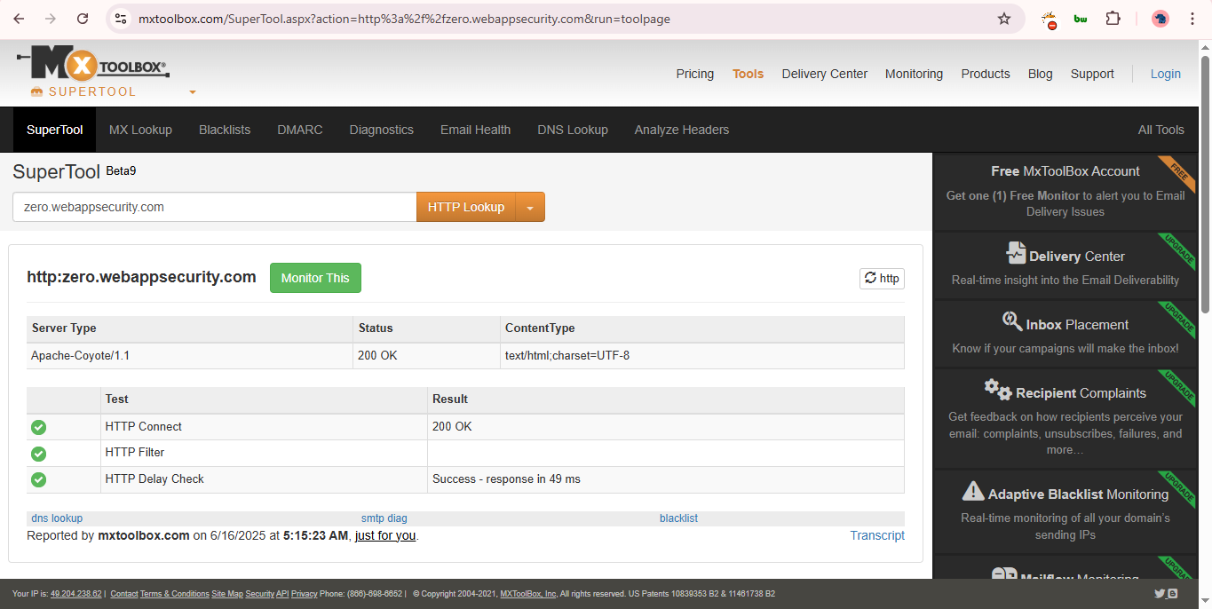Image resolution: width=1212 pixels, height=609 pixels.
Task: Switch to the Analyze Headers tab
Action: [682, 130]
